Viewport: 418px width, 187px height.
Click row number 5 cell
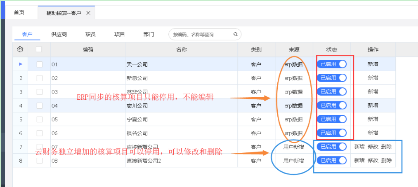pos(21,119)
